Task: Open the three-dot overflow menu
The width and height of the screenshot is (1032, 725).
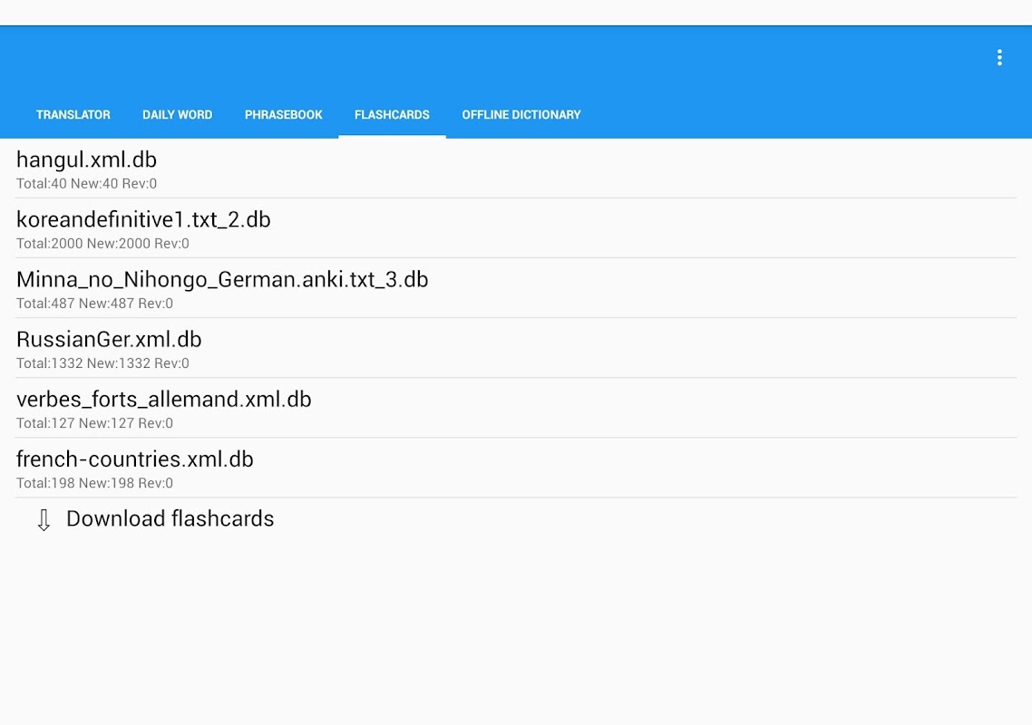Action: [999, 58]
